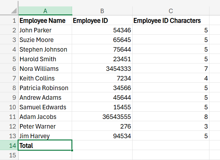Image resolution: width=220 pixels, height=160 pixels.
Task: Select the cell containing 23451
Action: [x=102, y=59]
